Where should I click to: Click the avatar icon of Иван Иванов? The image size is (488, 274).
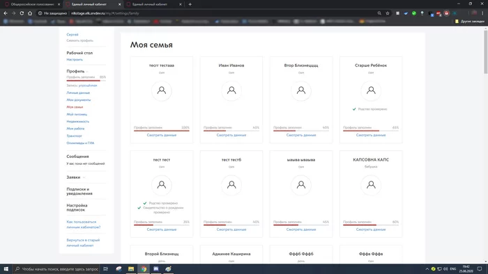(x=231, y=90)
